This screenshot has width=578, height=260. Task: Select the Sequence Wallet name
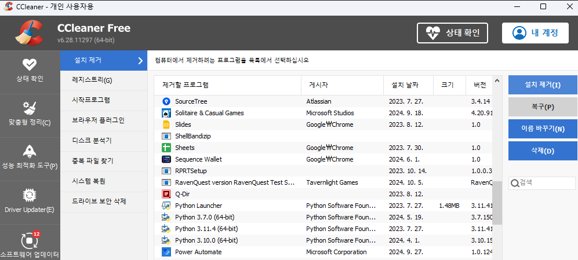199,159
